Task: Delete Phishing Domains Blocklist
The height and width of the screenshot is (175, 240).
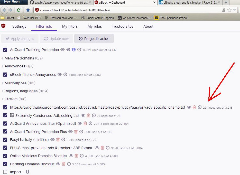Action: (63, 164)
